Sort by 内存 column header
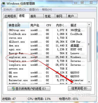 coord(61,25)
